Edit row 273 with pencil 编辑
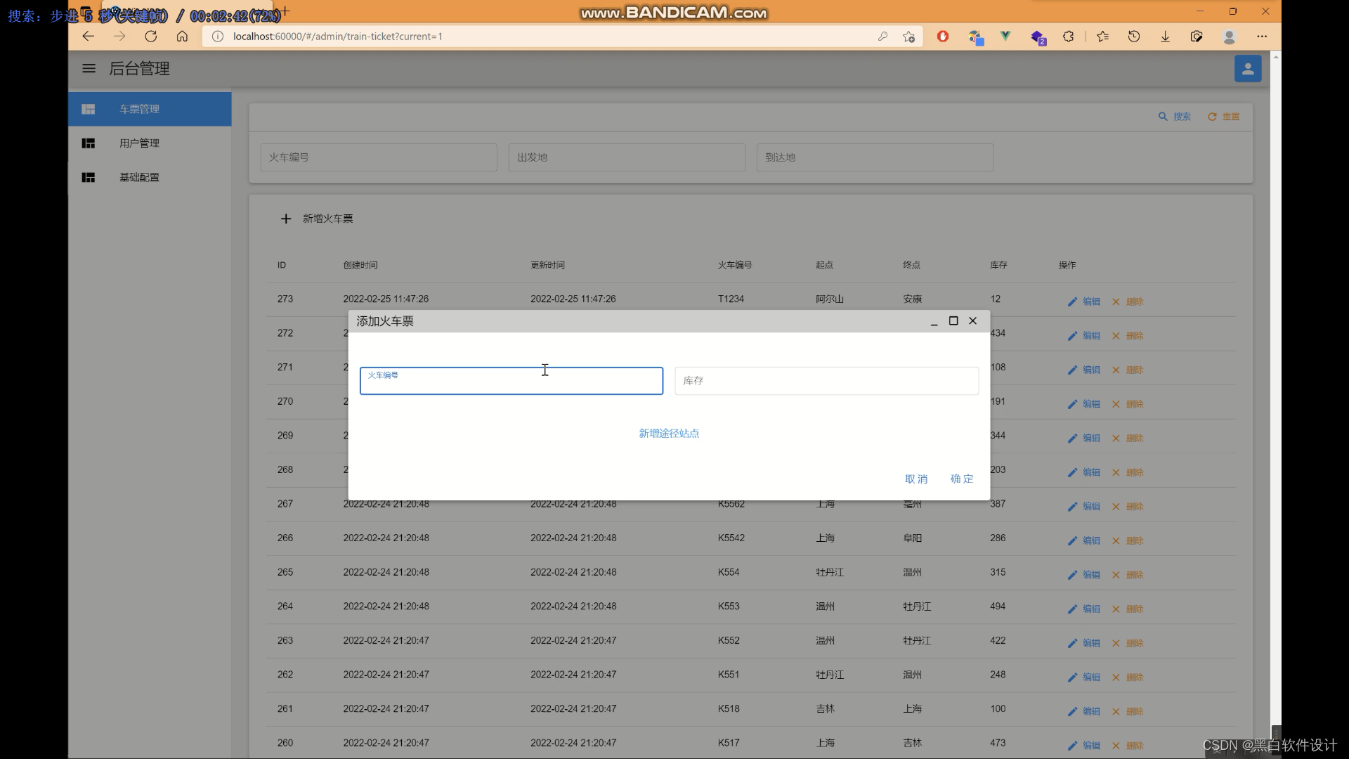The width and height of the screenshot is (1349, 759). tap(1083, 301)
